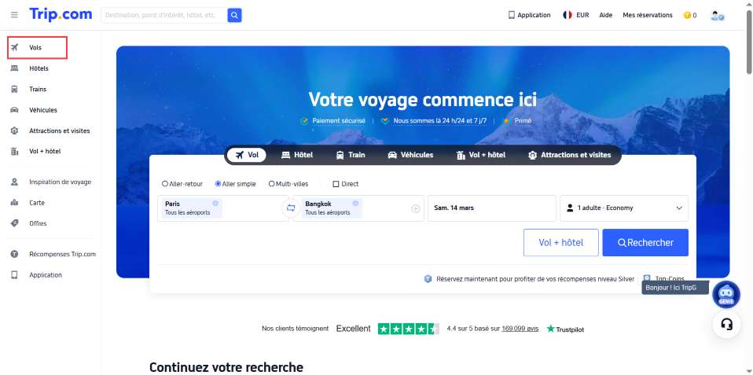Select the Multi-villes radio button

coord(271,184)
